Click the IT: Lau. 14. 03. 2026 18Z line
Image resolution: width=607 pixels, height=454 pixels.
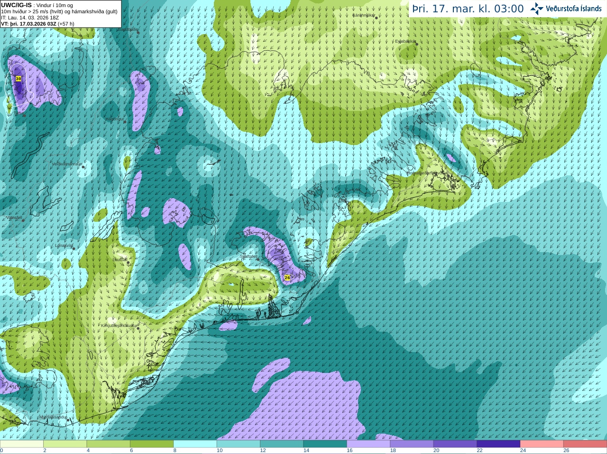30,18
